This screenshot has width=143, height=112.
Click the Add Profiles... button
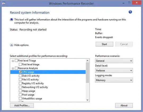[22, 105]
